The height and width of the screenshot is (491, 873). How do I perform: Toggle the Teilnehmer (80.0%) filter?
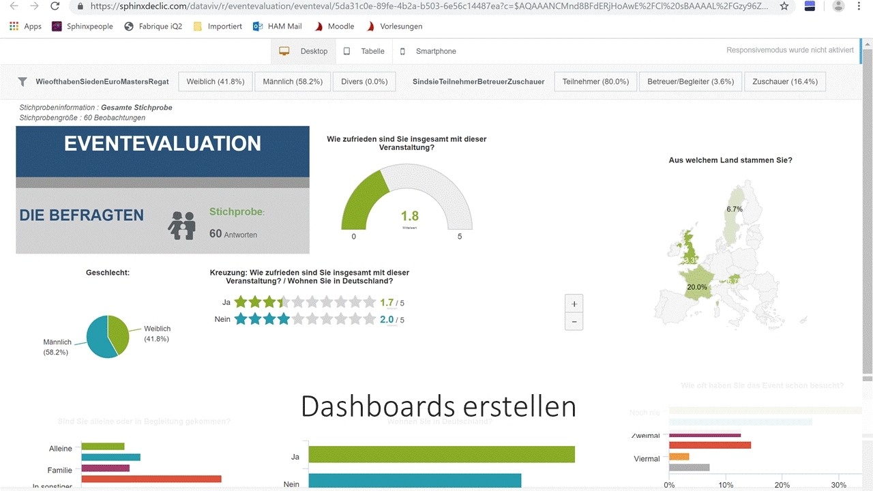[595, 82]
